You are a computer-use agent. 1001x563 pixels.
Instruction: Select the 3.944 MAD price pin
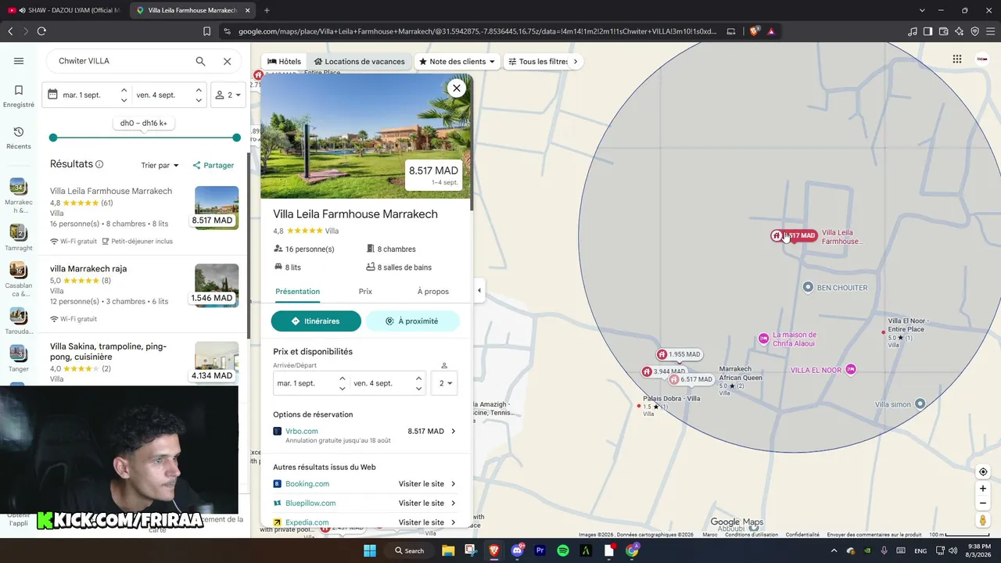coord(663,371)
